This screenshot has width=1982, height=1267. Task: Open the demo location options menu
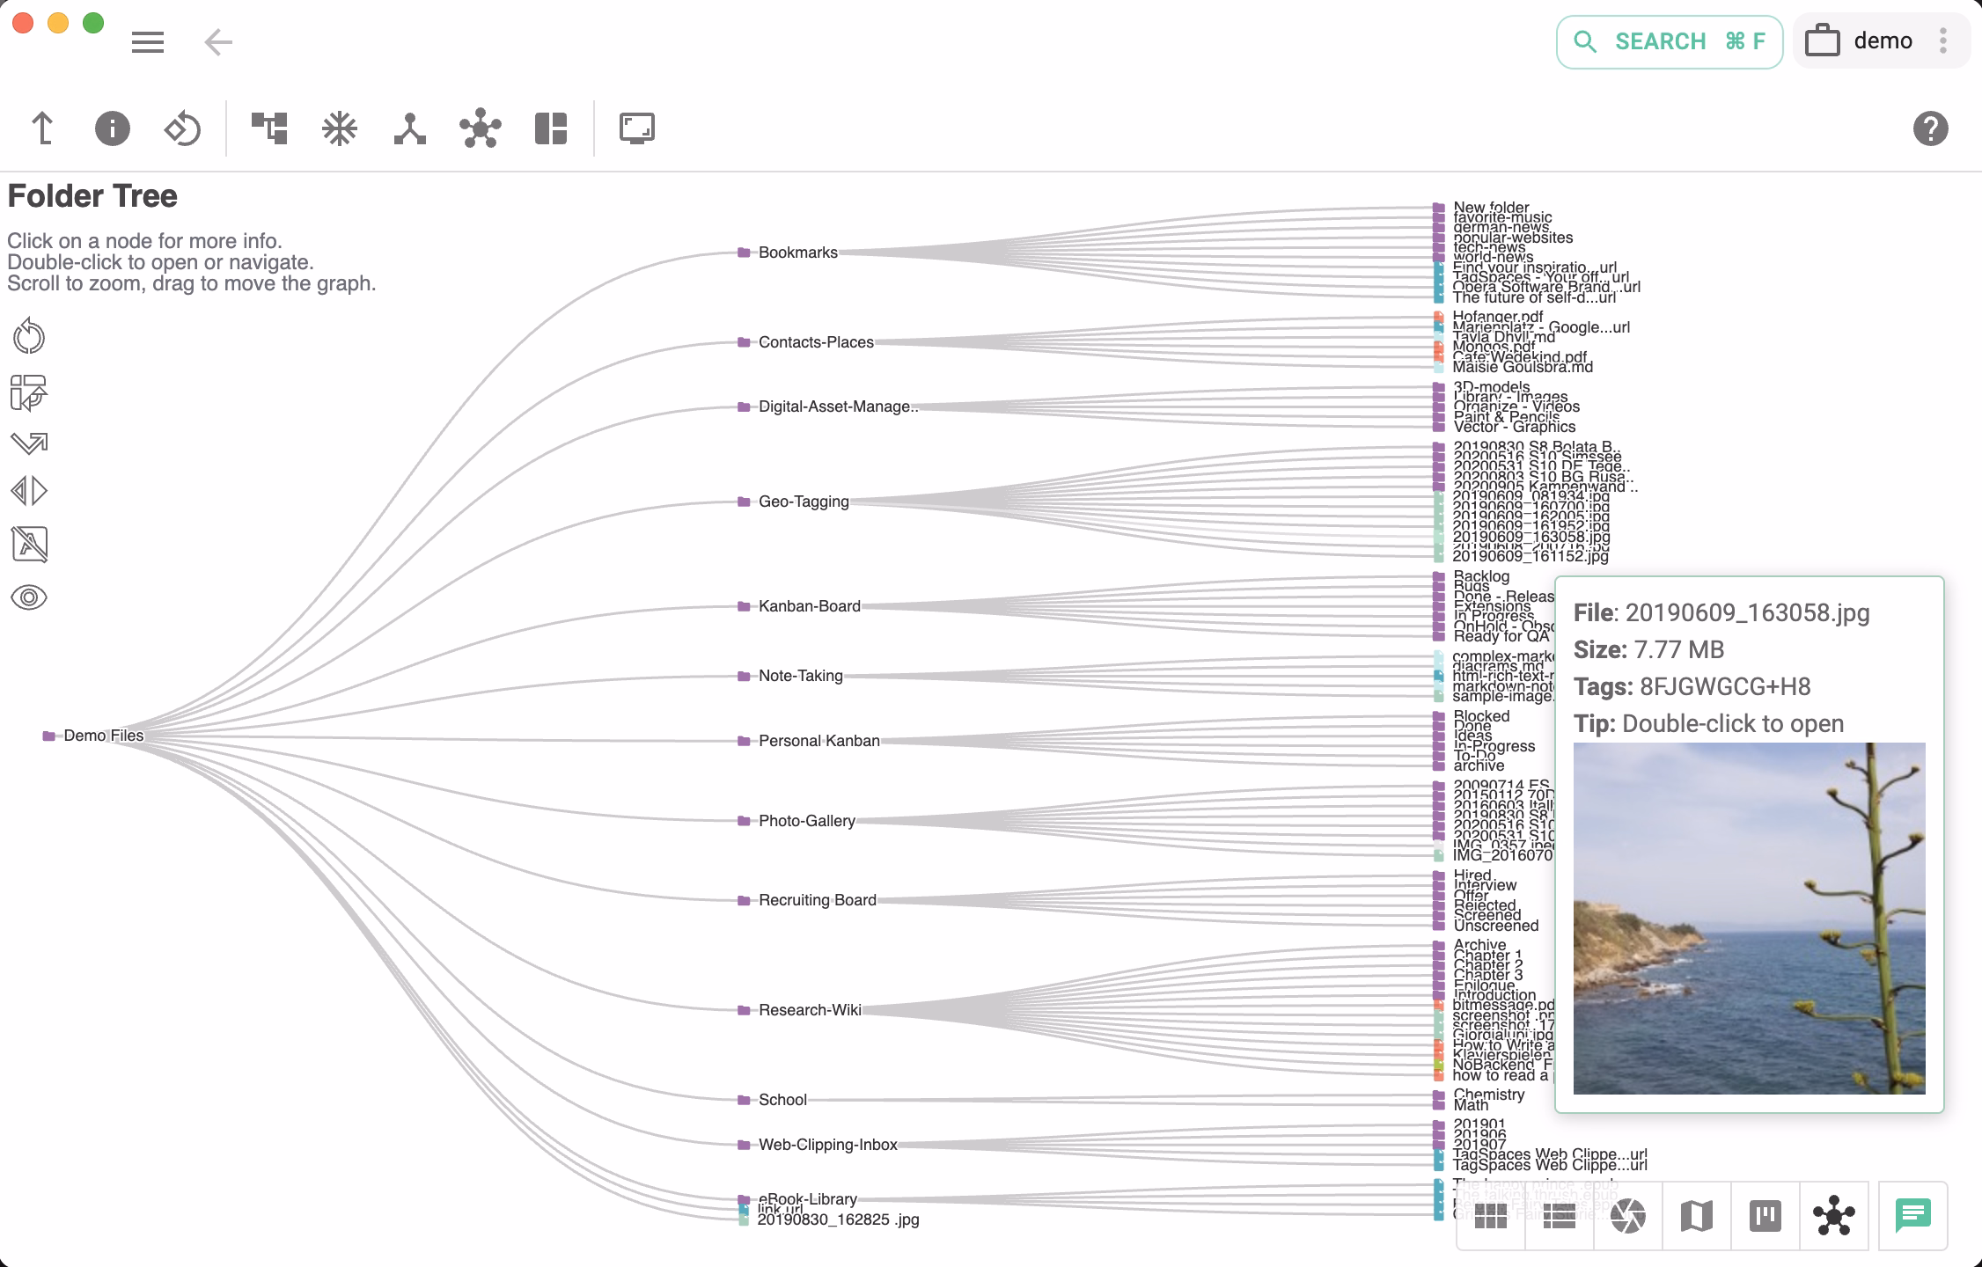pyautogui.click(x=1943, y=40)
